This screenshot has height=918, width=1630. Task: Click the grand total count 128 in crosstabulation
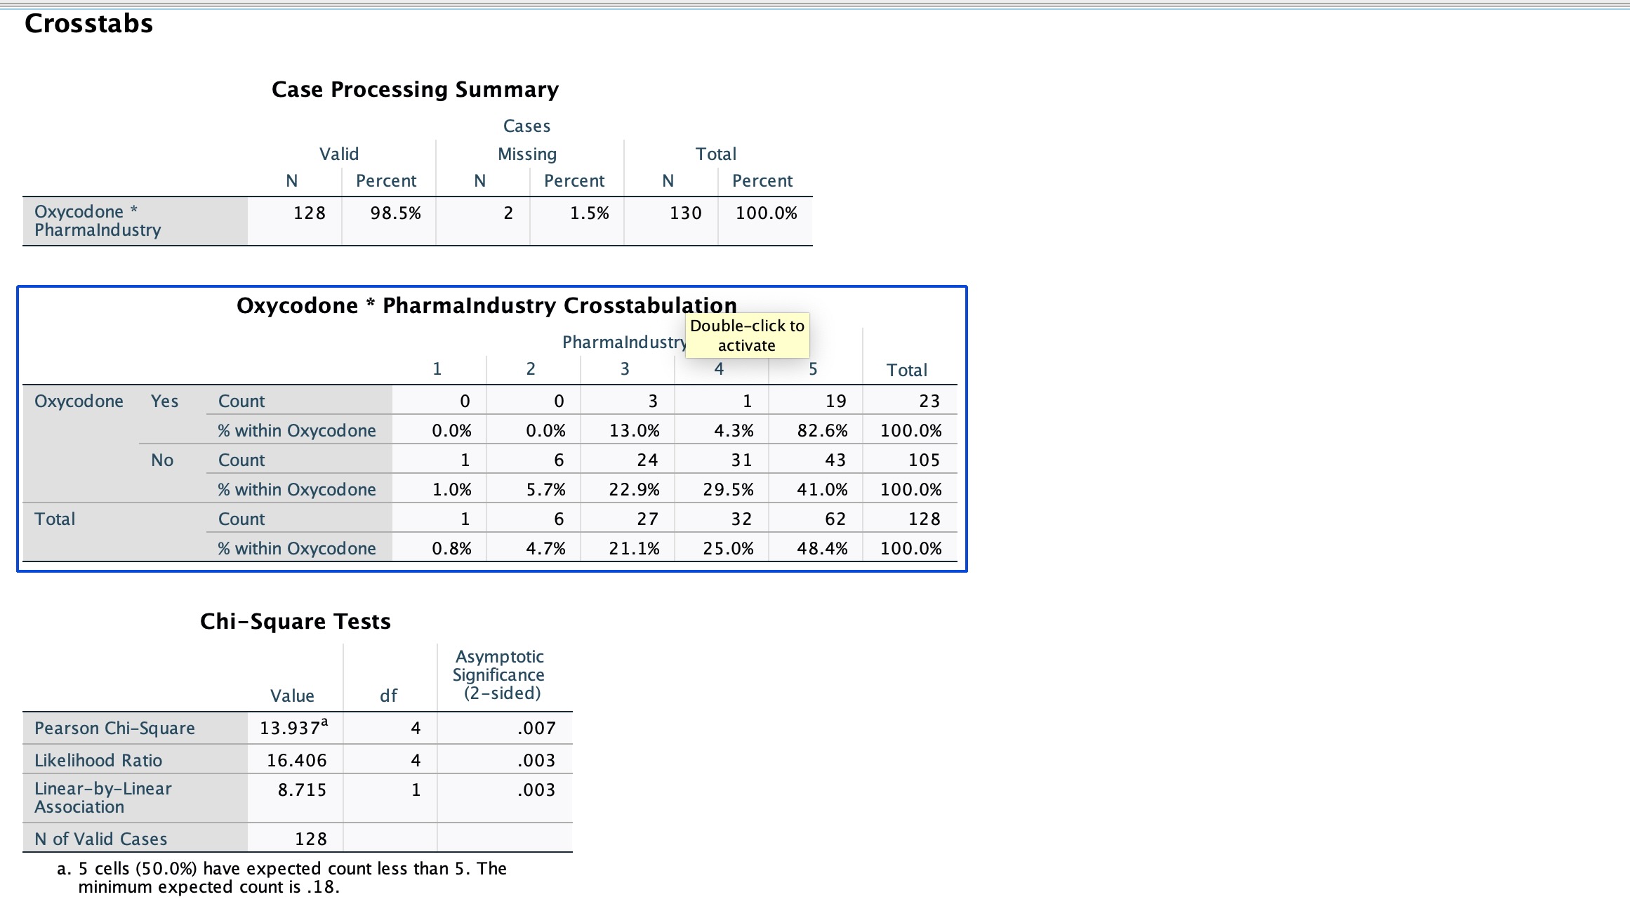[924, 519]
